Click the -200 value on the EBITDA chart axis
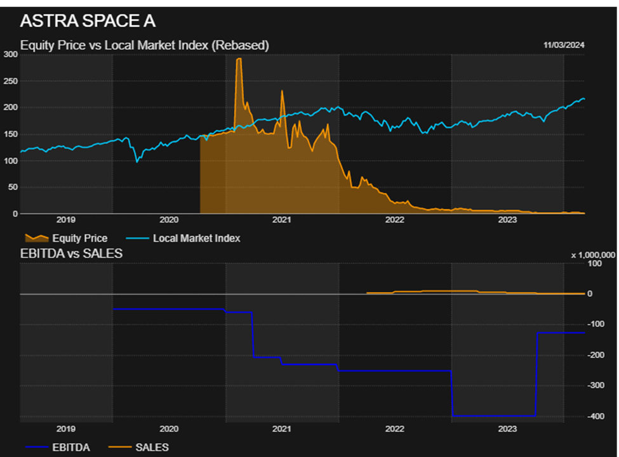The height and width of the screenshot is (457, 619). pos(596,355)
